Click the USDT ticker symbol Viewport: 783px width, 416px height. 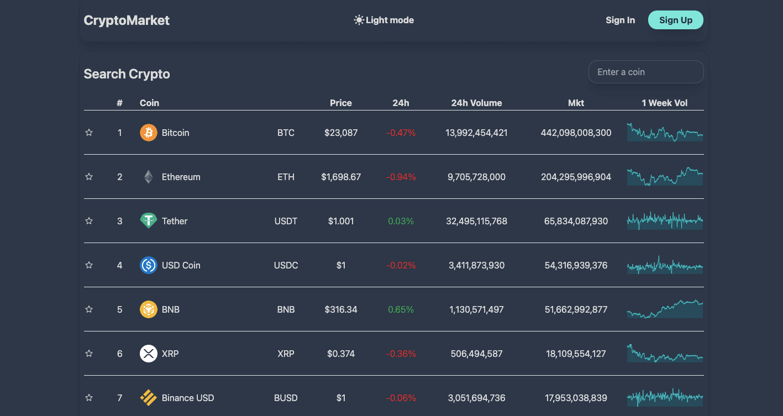tap(286, 221)
